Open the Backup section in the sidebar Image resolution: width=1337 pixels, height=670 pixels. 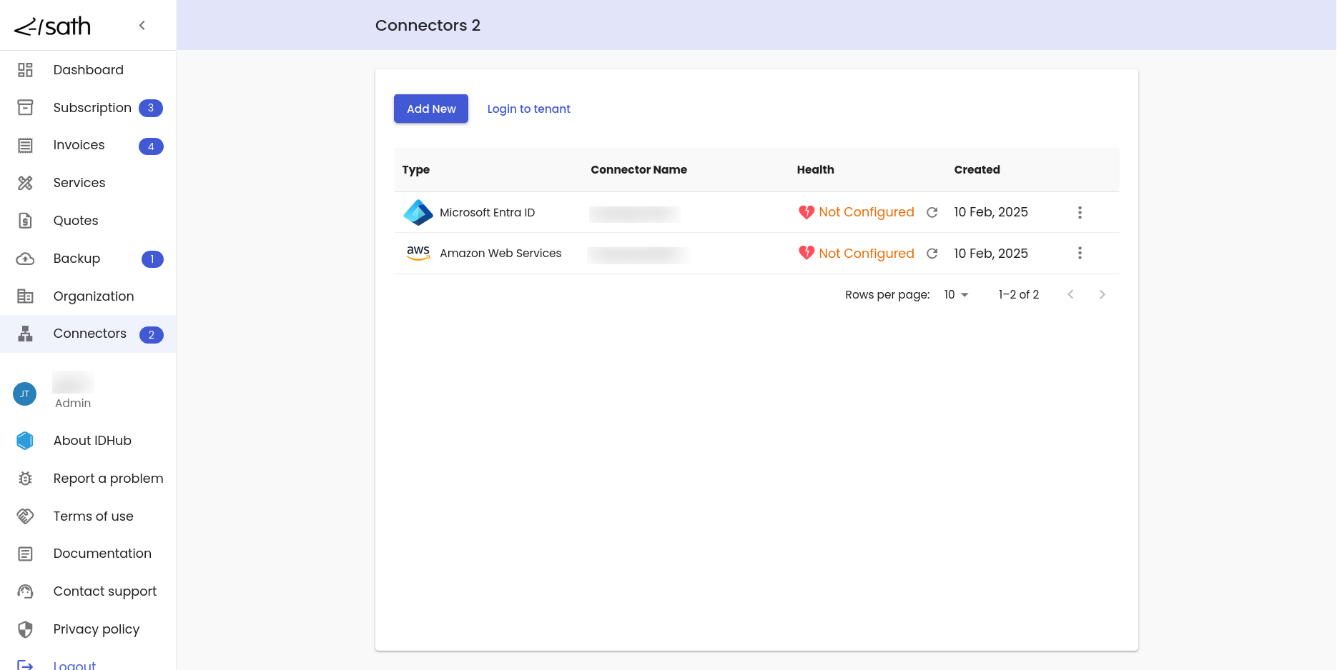(x=77, y=259)
